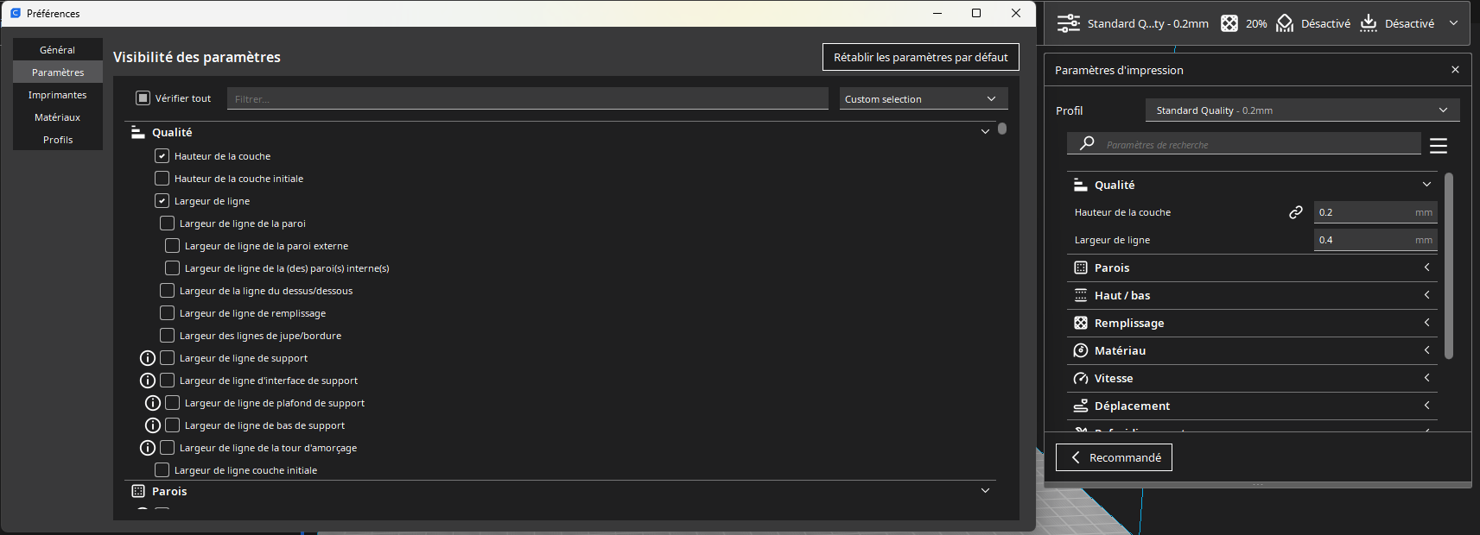The height and width of the screenshot is (535, 1480).
Task: Click Rétablir les paramètres par défaut
Action: click(x=921, y=57)
